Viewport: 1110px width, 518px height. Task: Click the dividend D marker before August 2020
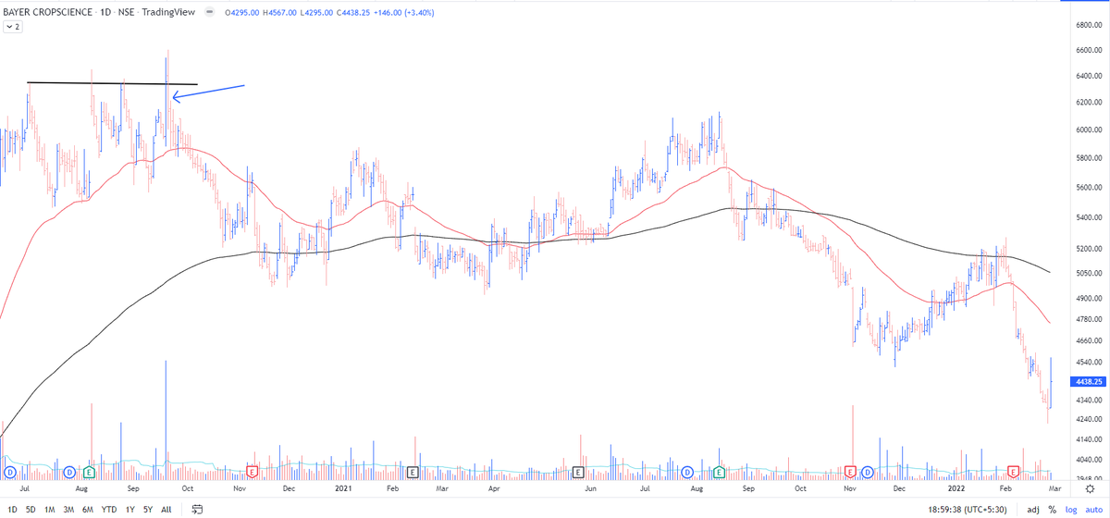coord(71,472)
